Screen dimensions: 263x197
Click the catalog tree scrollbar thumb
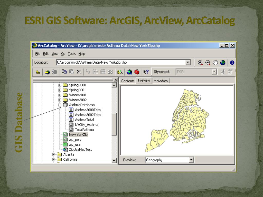(114, 124)
